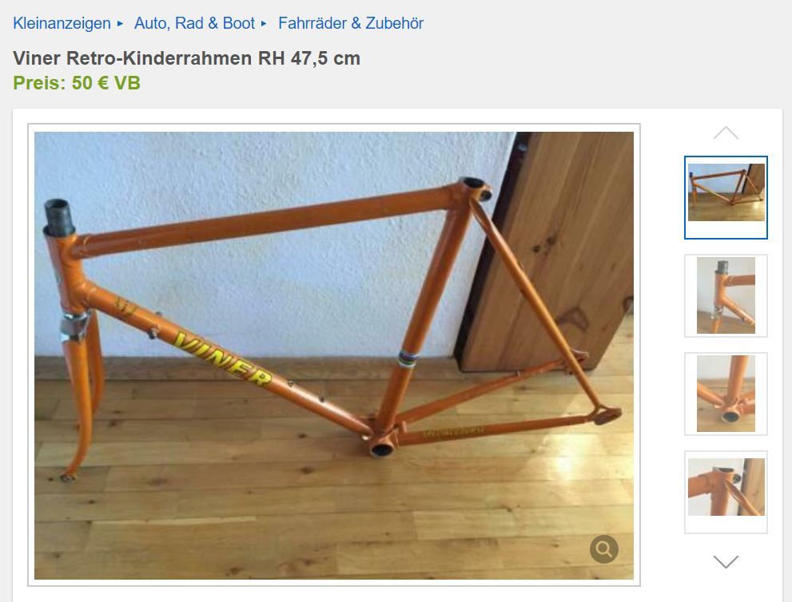The image size is (792, 602).
Task: Click the main Viner frame photo
Action: (x=334, y=355)
